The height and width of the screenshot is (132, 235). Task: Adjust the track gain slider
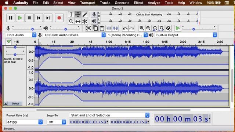pyautogui.click(x=15, y=47)
